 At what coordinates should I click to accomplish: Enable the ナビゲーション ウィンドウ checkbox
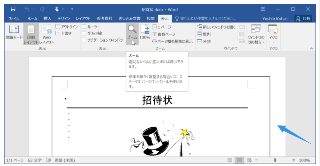click(x=84, y=40)
